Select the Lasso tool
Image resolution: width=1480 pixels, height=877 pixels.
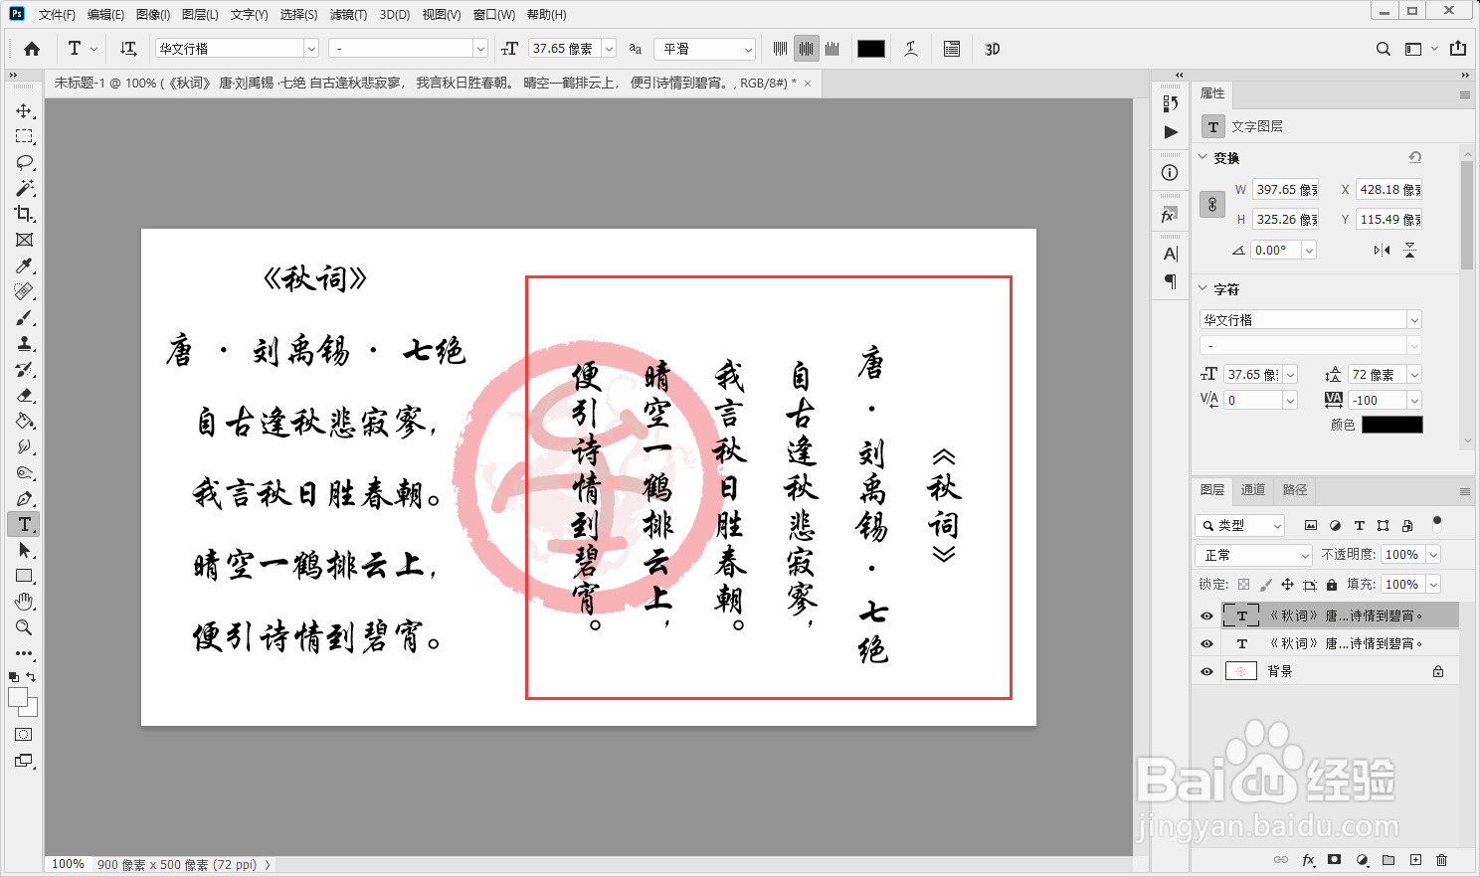24,162
